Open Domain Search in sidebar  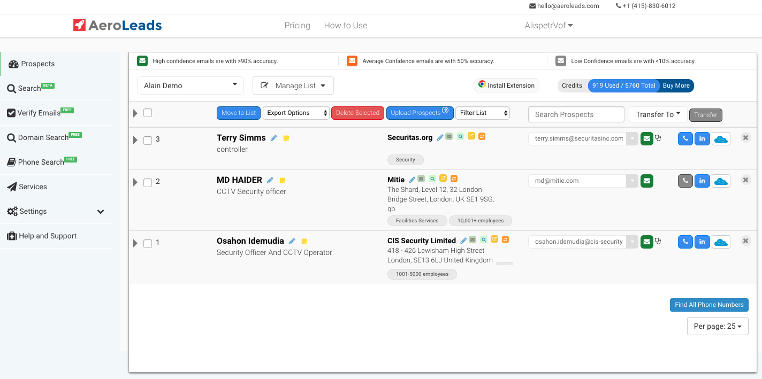pyautogui.click(x=56, y=137)
